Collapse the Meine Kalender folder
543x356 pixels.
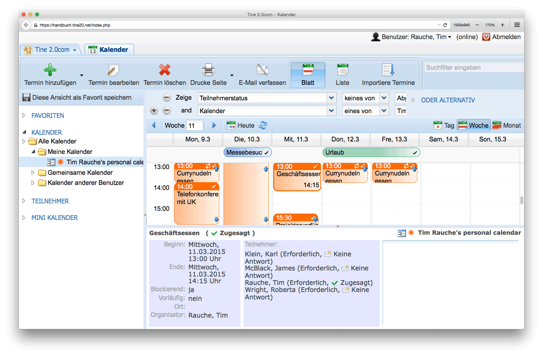point(33,152)
